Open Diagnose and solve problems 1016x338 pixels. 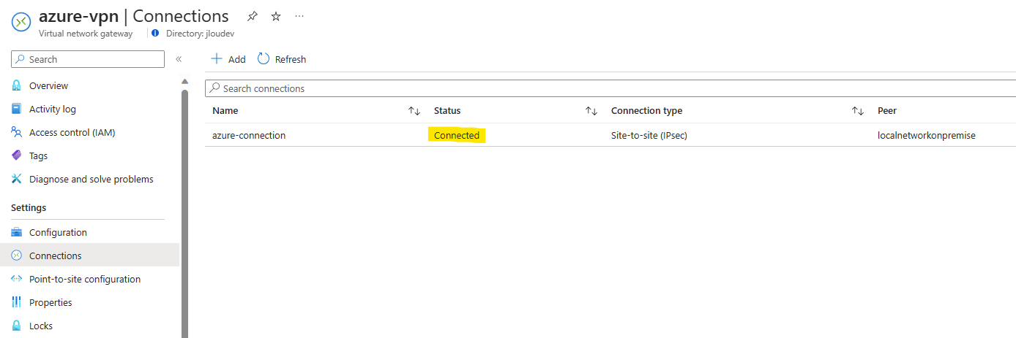(91, 179)
